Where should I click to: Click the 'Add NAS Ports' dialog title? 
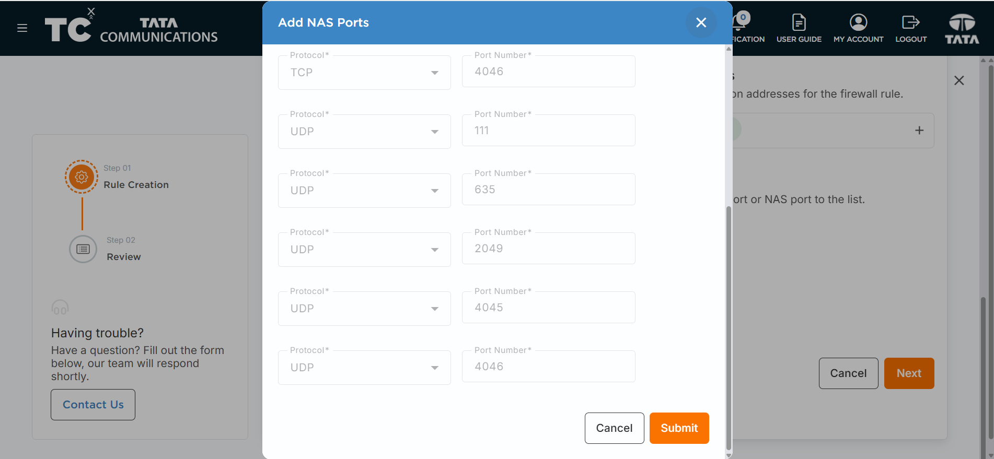point(323,22)
